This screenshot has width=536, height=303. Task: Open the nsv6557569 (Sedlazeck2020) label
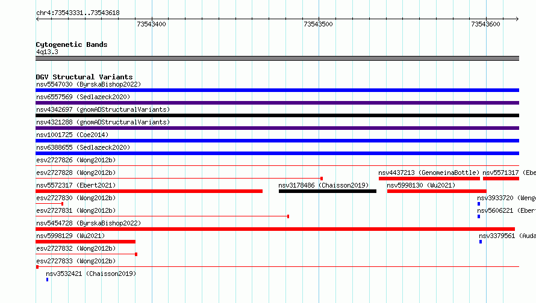[x=83, y=97]
